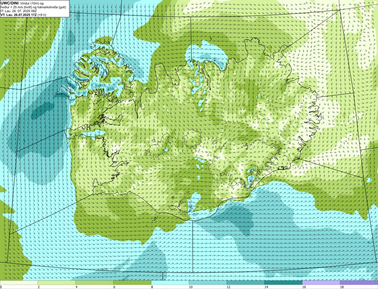This screenshot has height=289, width=378.
Task: Select the medium teal 12–14 m/s color segment
Action: tap(246, 282)
